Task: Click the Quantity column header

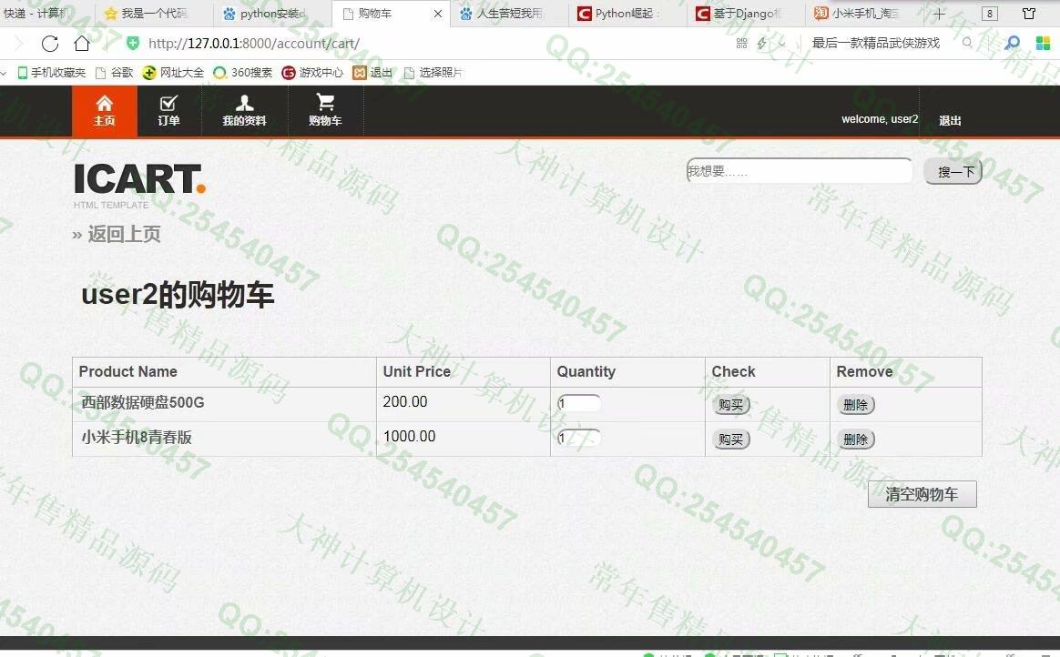Action: tap(586, 371)
